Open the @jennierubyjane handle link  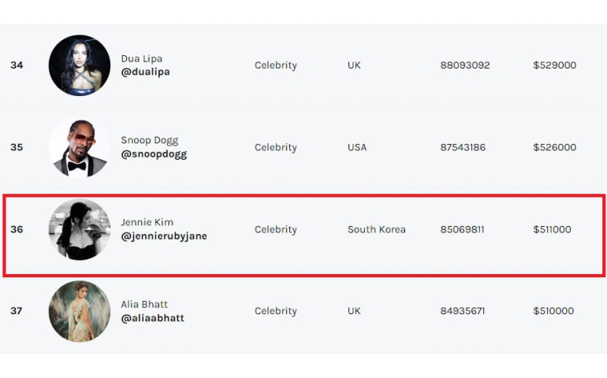164,236
